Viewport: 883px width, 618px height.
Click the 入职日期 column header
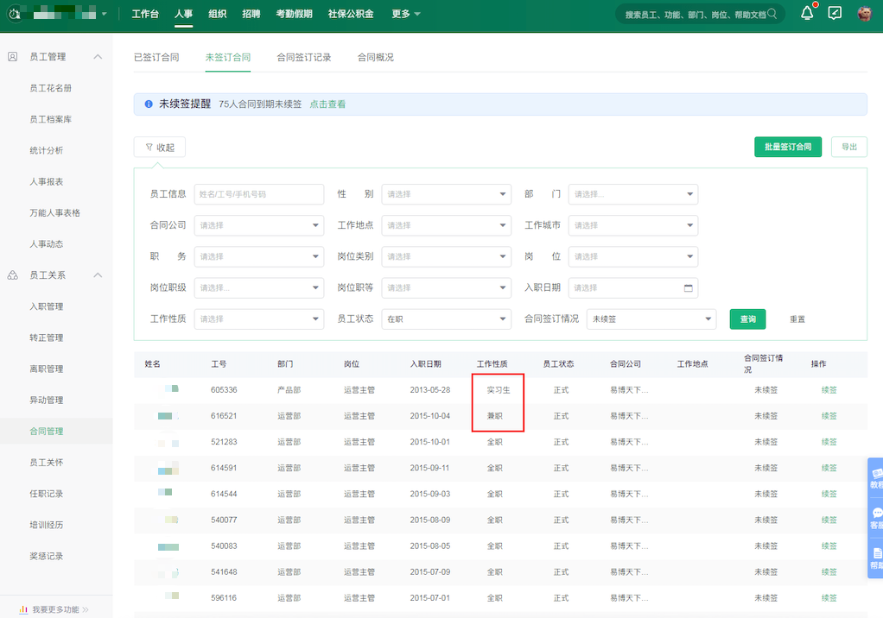pos(426,364)
